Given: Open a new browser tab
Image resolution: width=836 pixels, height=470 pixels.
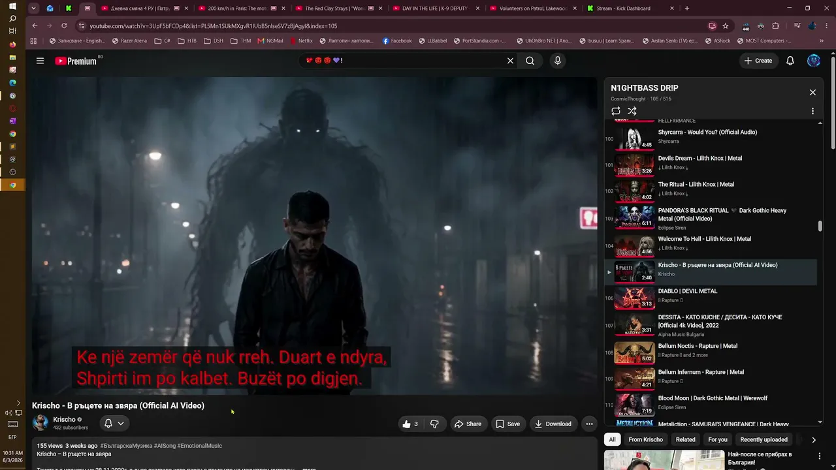Looking at the screenshot, I should tap(686, 8).
